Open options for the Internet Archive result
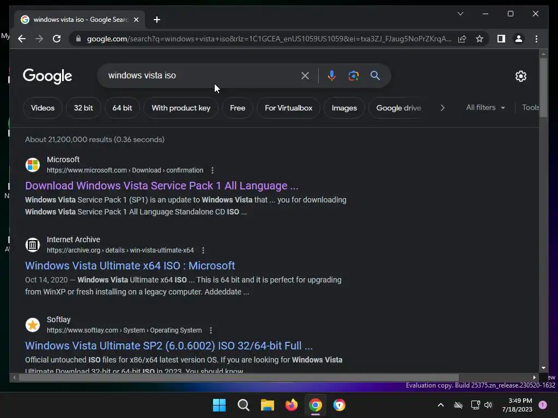Screen dimensions: 558x418 (x=203, y=250)
